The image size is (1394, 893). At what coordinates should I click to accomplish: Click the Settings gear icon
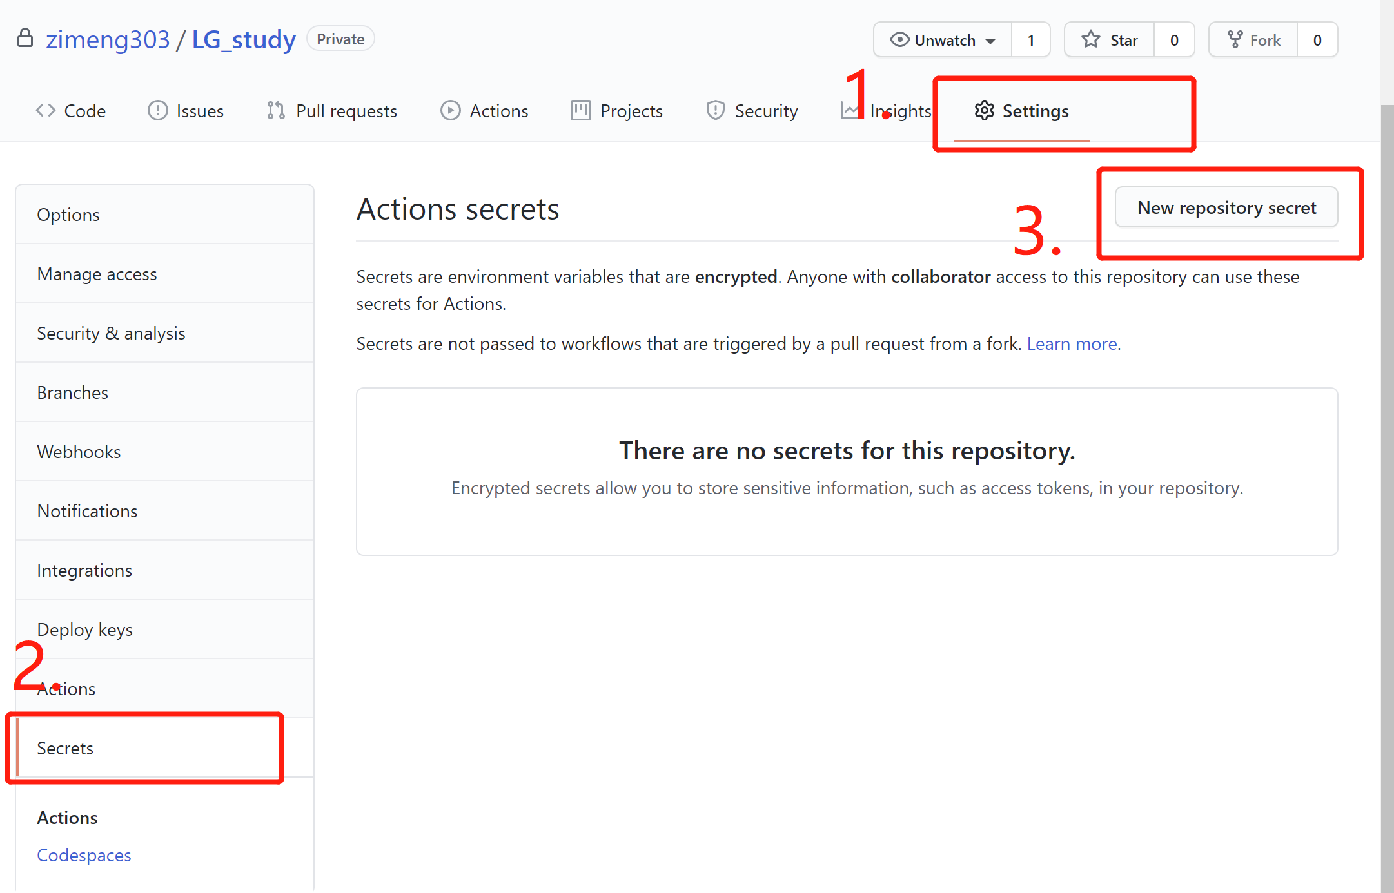984,111
